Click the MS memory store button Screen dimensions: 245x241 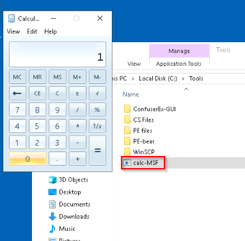pos(58,77)
